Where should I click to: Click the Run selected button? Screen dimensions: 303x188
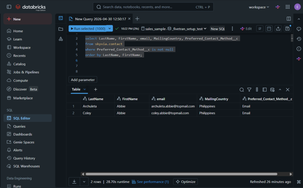(x=88, y=28)
